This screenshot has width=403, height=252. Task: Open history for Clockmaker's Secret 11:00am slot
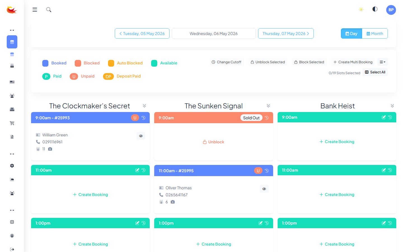(143, 170)
